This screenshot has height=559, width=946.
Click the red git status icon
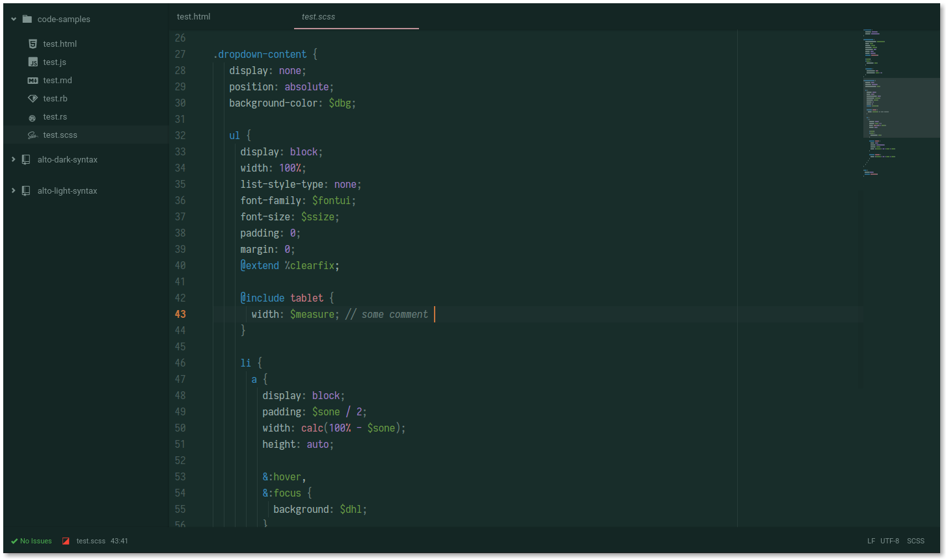(66, 541)
